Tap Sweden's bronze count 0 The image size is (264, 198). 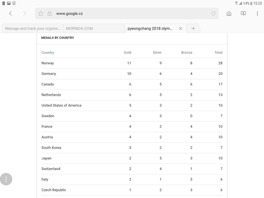click(x=191, y=116)
